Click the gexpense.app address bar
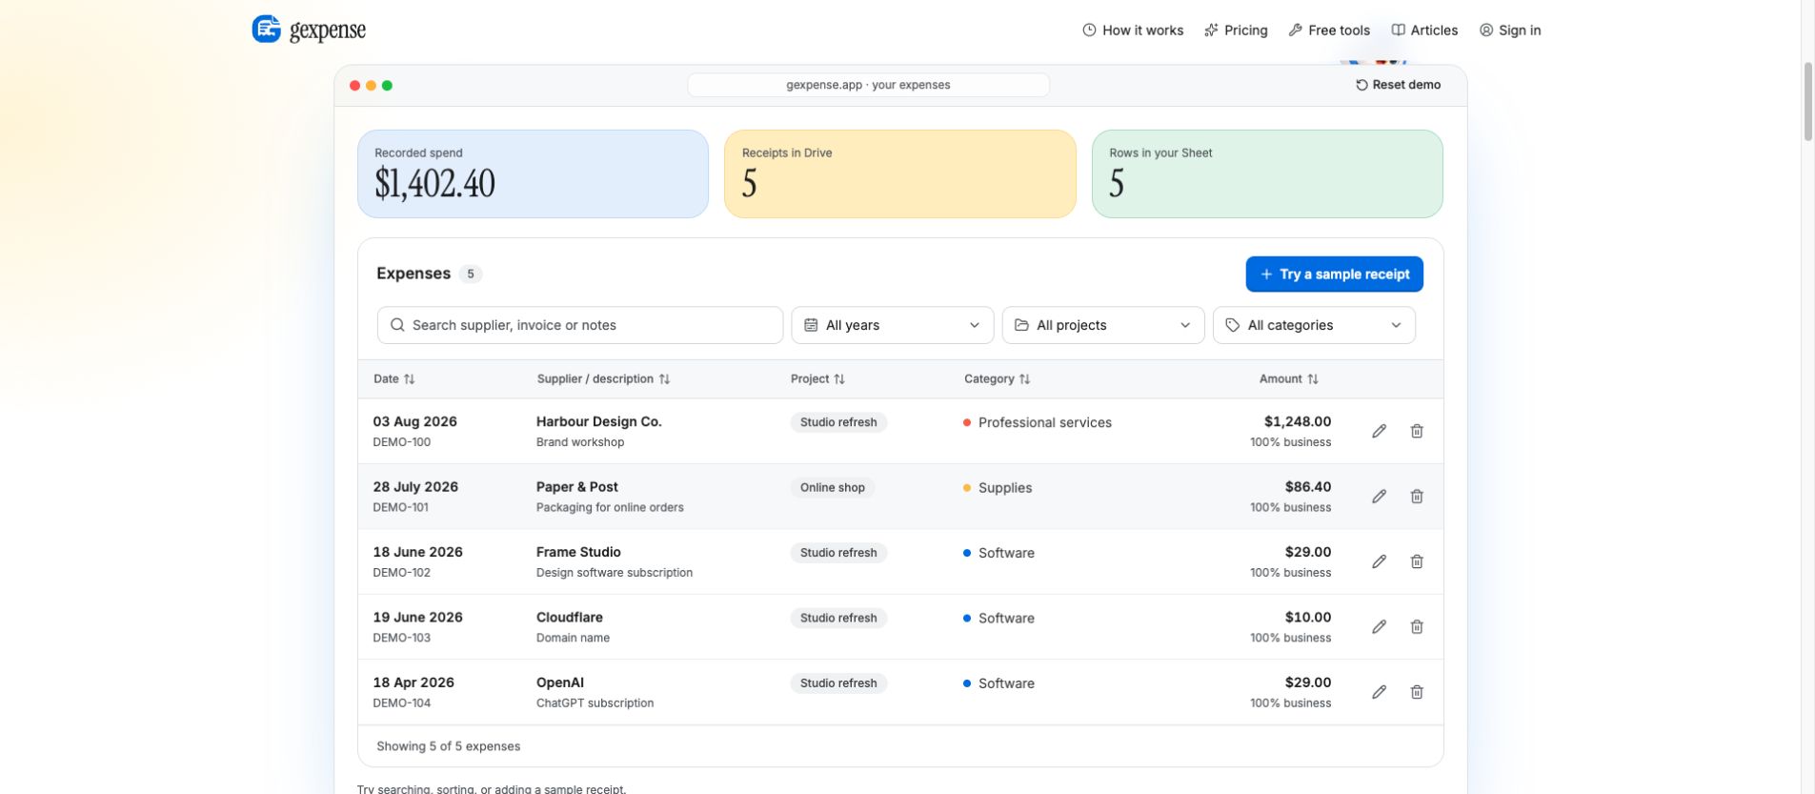 point(868,85)
